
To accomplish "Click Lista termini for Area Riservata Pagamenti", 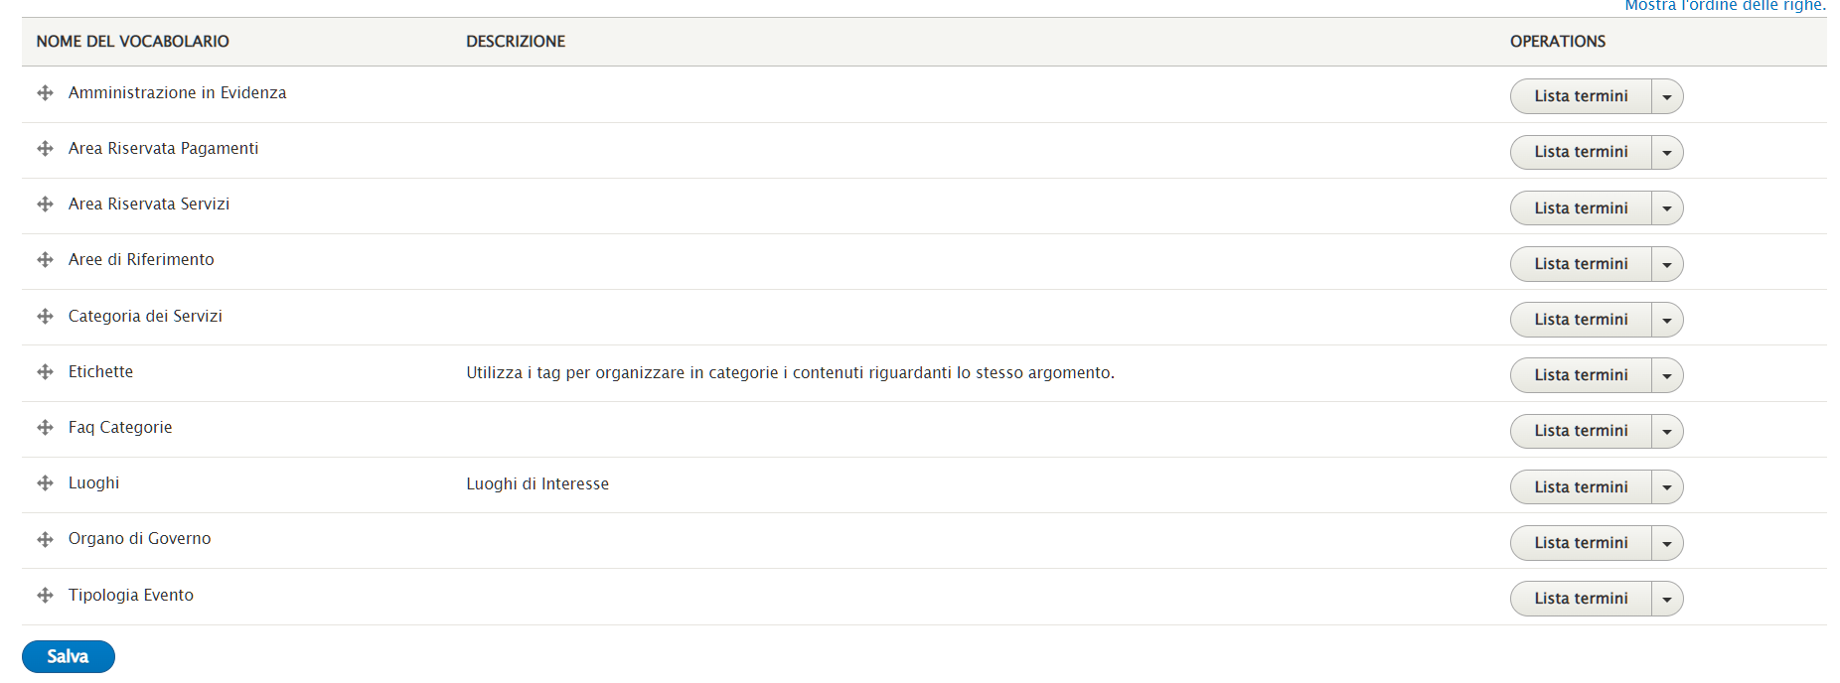I will 1580,152.
